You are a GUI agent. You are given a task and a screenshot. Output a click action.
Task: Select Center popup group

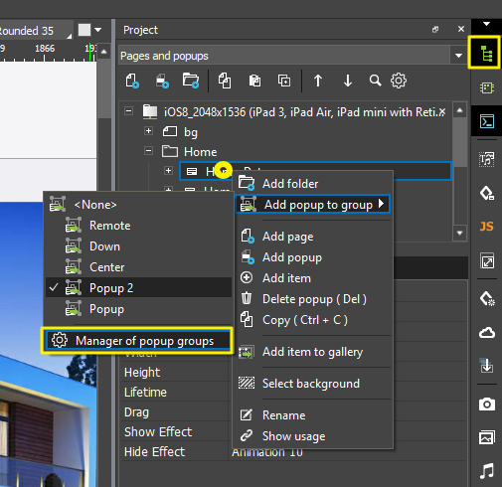[x=138, y=267]
